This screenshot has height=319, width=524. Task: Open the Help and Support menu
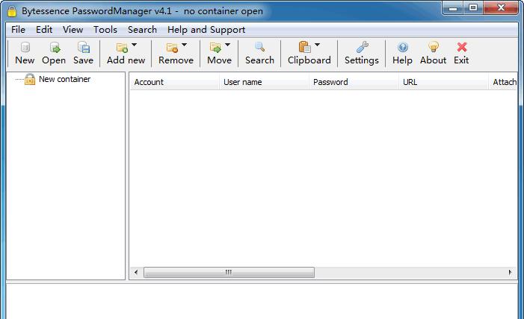(206, 30)
